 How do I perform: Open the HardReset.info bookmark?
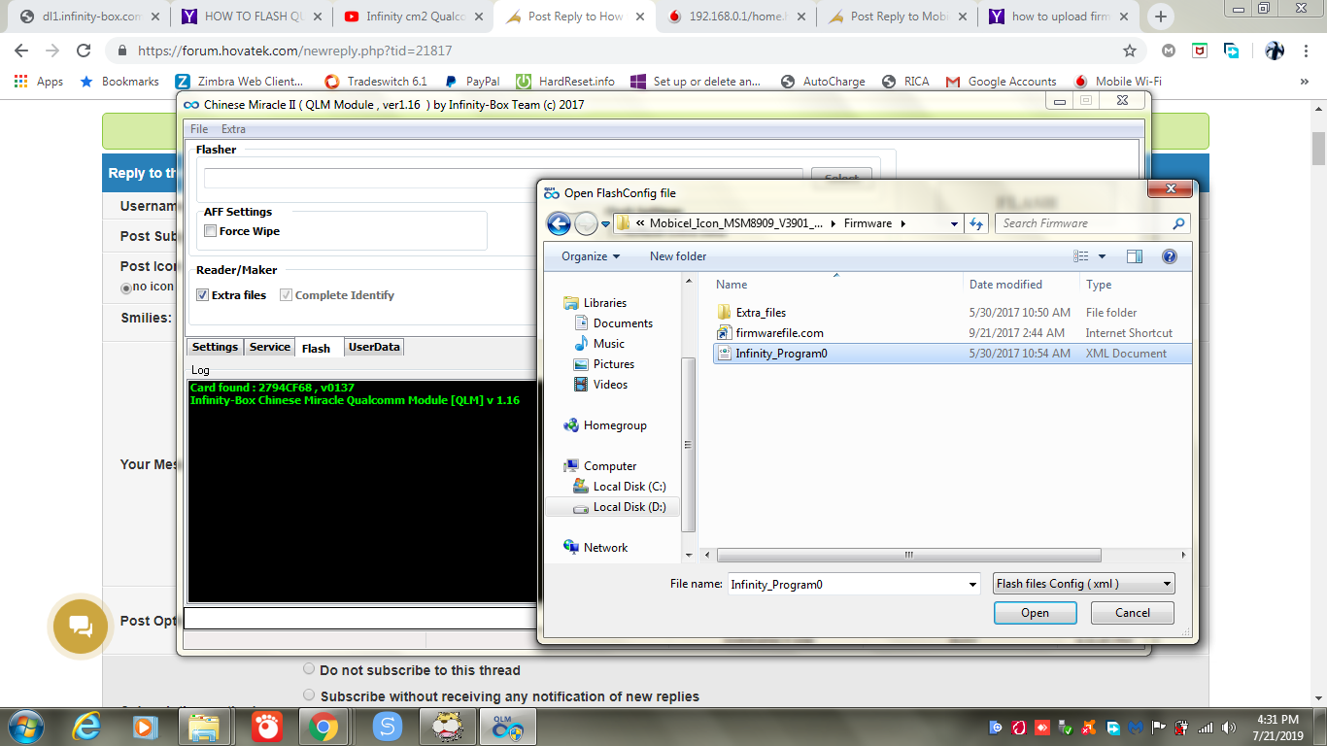click(565, 82)
